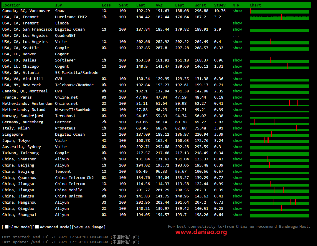The image size is (317, 246).
Task: Click the Sydney Vultr latency chart
Action: pyautogui.click(x=279, y=147)
